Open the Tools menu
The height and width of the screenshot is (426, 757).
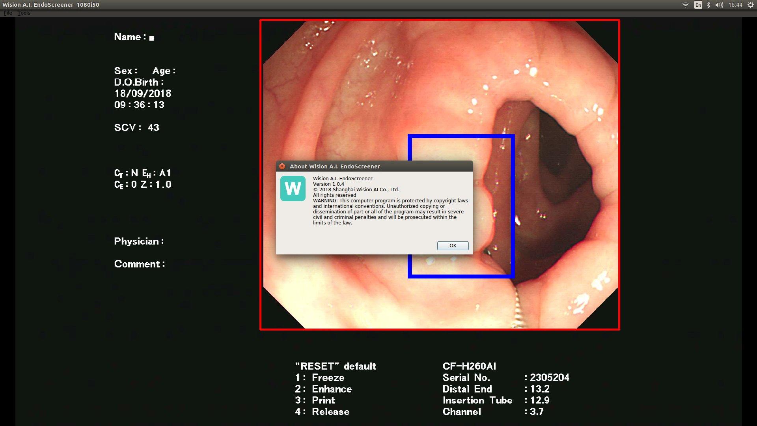(x=24, y=13)
